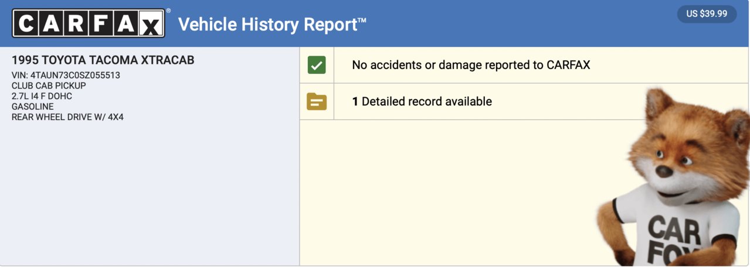Click the bold number 1 in record row

click(x=355, y=101)
